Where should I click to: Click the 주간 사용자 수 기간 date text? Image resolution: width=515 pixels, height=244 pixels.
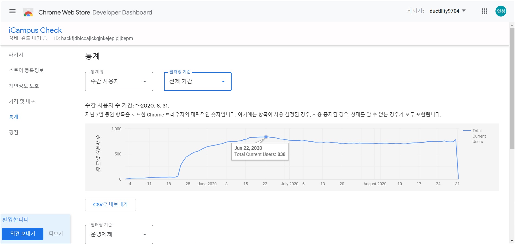pyautogui.click(x=127, y=105)
